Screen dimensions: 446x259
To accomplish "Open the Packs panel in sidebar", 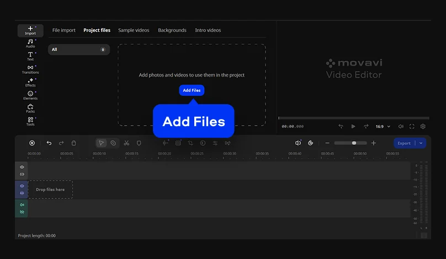I will 30,108.
